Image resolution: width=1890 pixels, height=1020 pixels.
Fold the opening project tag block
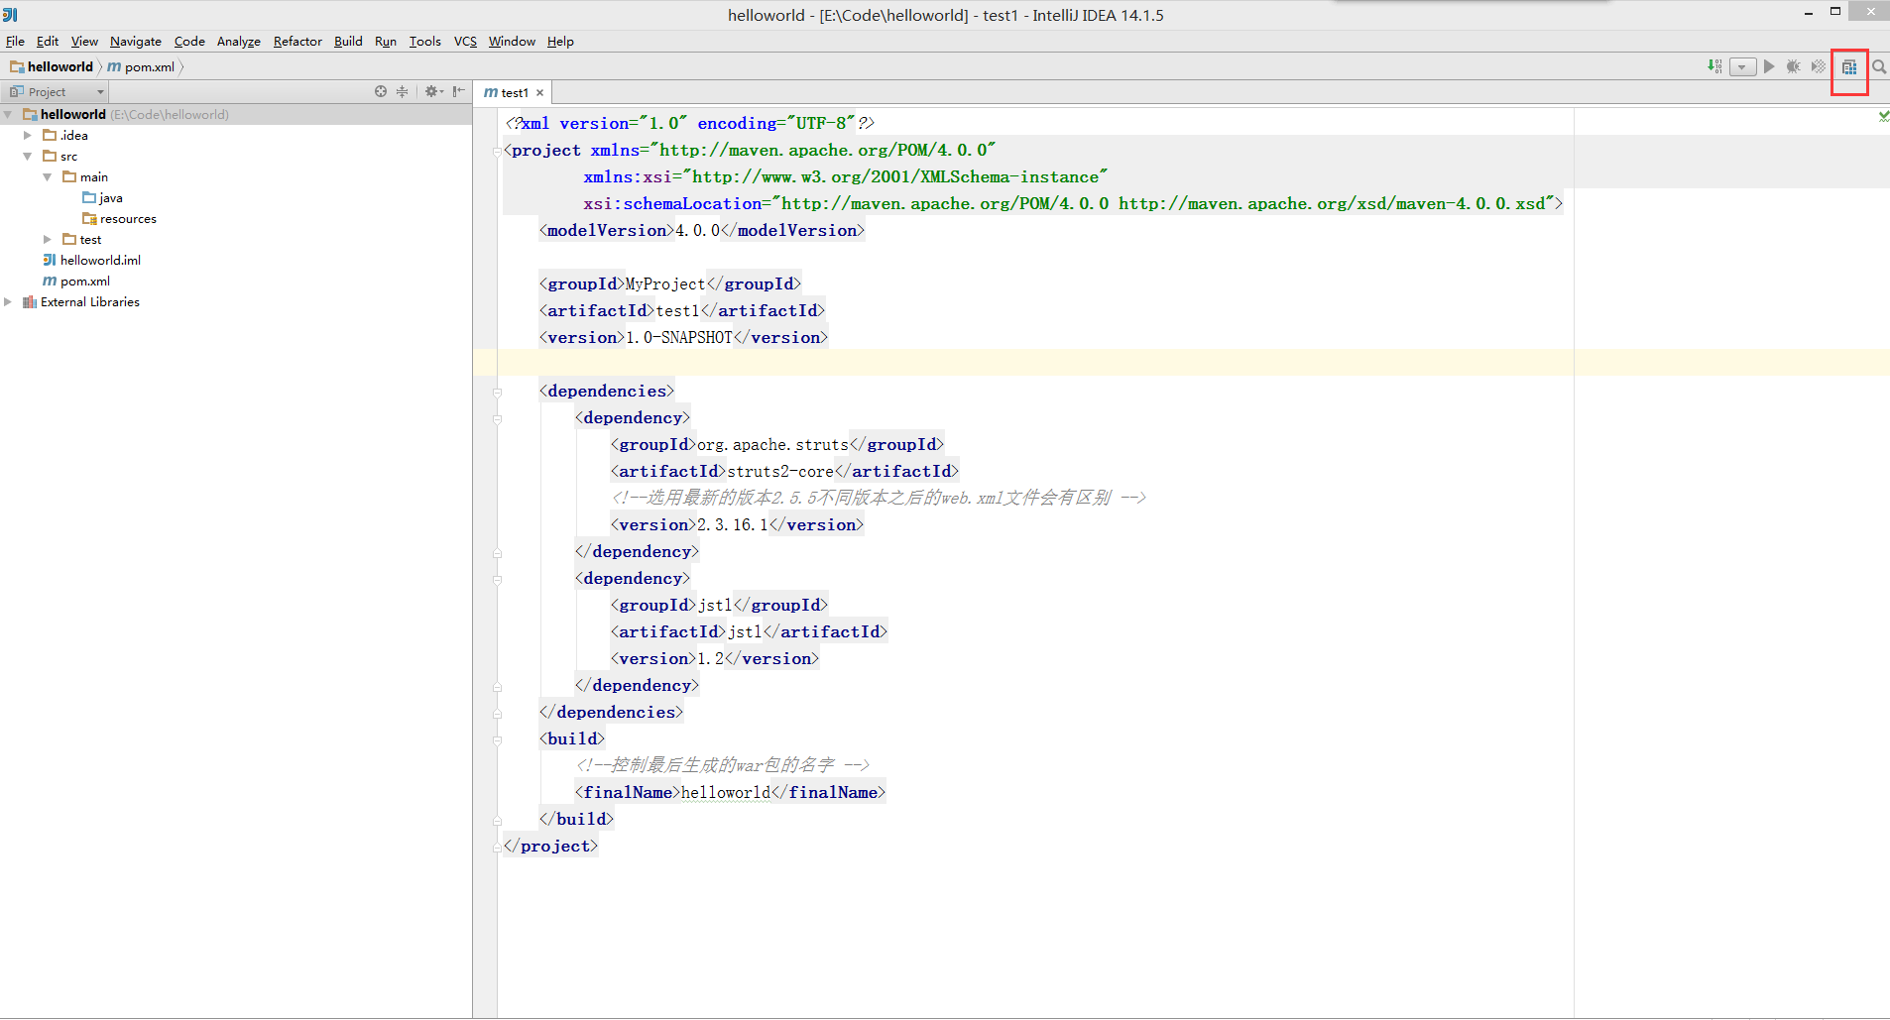click(498, 152)
